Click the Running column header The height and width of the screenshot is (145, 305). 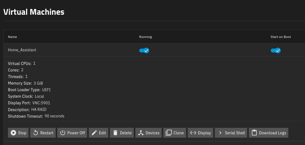click(146, 37)
